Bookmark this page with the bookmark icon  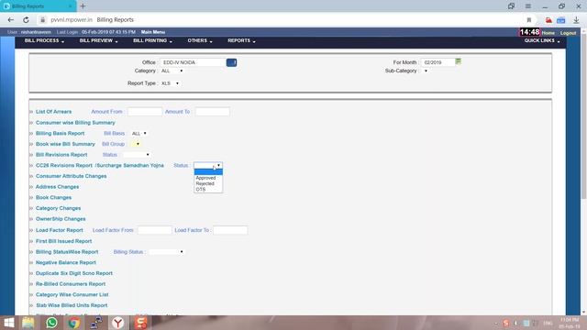[529, 20]
